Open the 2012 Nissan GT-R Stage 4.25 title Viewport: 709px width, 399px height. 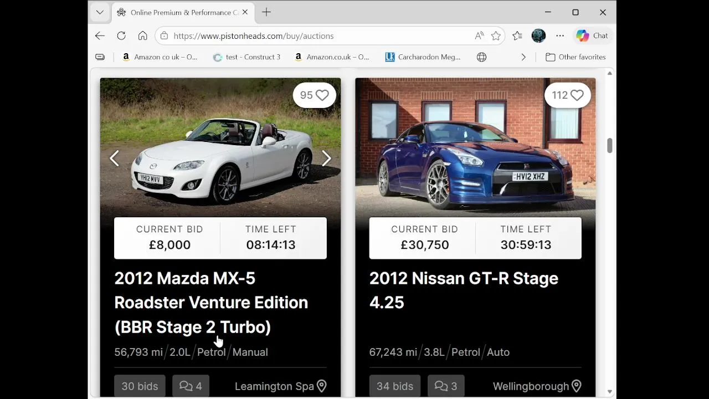464,290
